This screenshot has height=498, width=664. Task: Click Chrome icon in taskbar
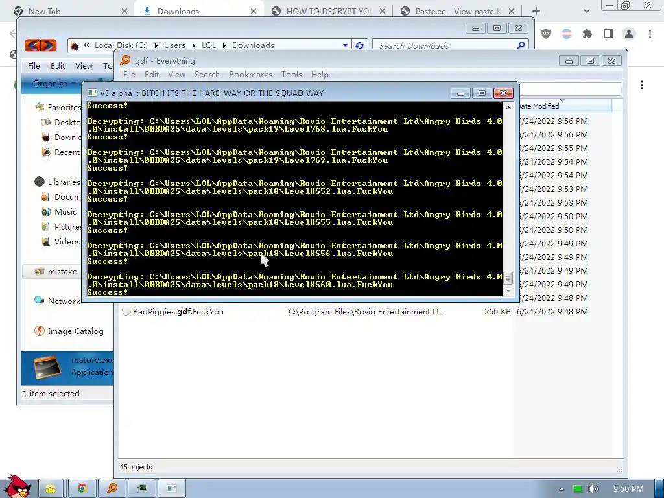pyautogui.click(x=82, y=489)
